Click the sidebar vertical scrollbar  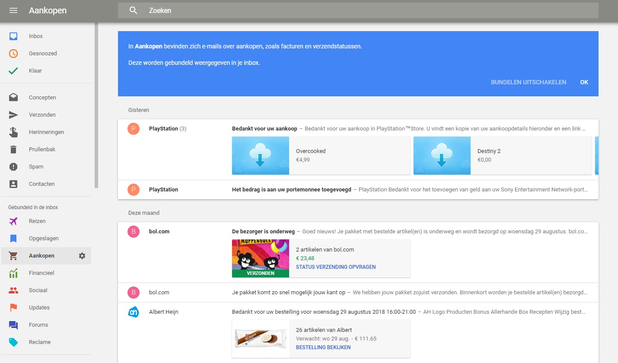[96, 105]
